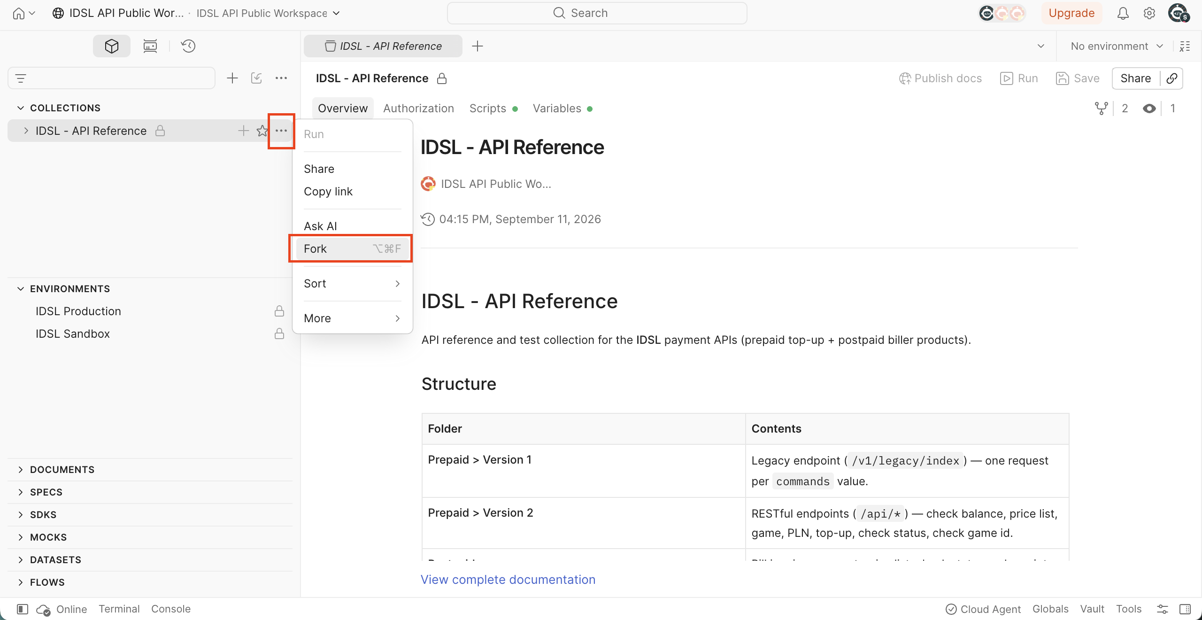Open the environment variables quick-look icon
The image size is (1202, 620).
tap(1185, 46)
